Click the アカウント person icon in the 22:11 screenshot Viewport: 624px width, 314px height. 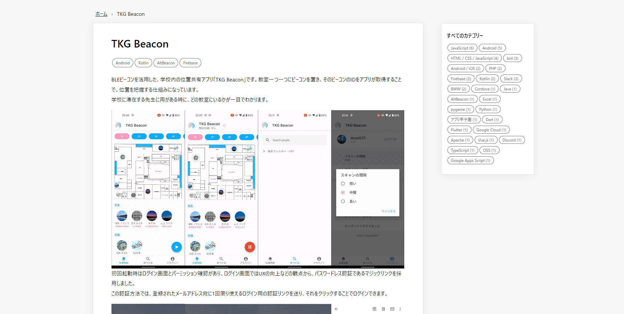pyautogui.click(x=319, y=259)
